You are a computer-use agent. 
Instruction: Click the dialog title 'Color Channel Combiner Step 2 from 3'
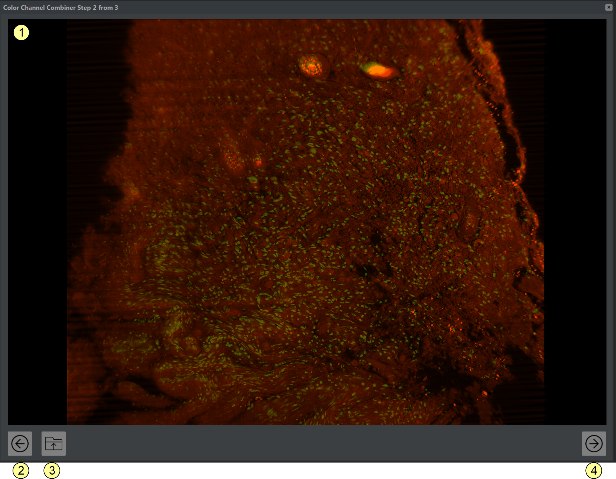pyautogui.click(x=60, y=7)
